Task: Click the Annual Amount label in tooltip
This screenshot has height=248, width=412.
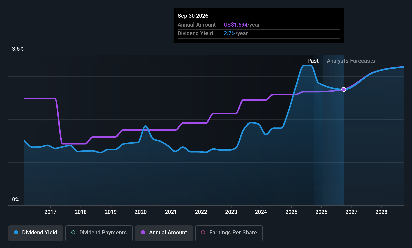Action: (x=196, y=25)
